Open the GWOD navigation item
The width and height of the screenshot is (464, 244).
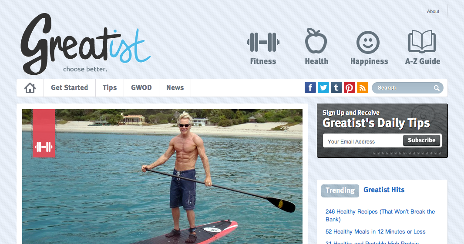pos(141,88)
